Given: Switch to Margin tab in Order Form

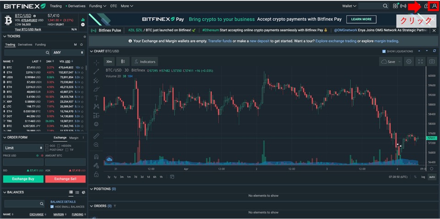Looking at the screenshot, I should 74,138.
